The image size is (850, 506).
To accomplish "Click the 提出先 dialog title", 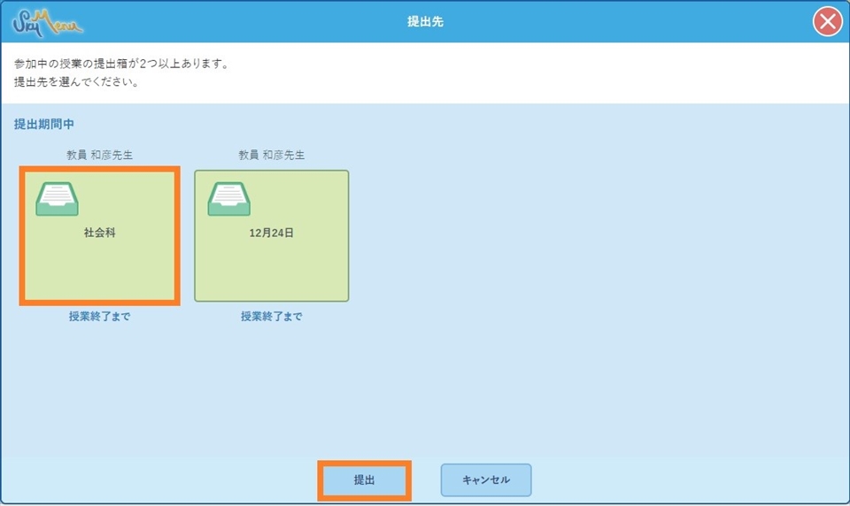I will point(425,21).
